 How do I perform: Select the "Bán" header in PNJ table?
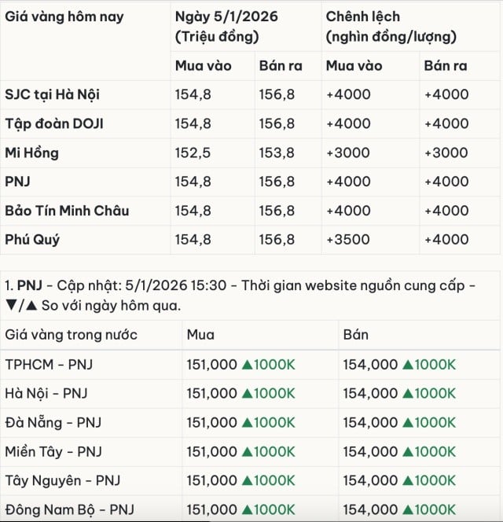click(x=356, y=335)
